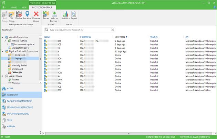Collapse the VMware vSphere tree node
Screen dimensions: 217x139
click(x=5, y=41)
